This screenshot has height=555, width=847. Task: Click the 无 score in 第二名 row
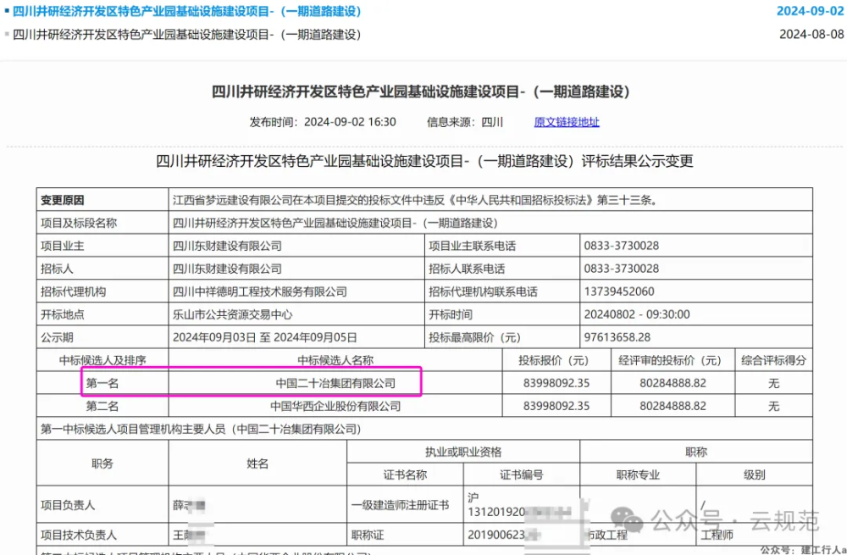(x=774, y=407)
